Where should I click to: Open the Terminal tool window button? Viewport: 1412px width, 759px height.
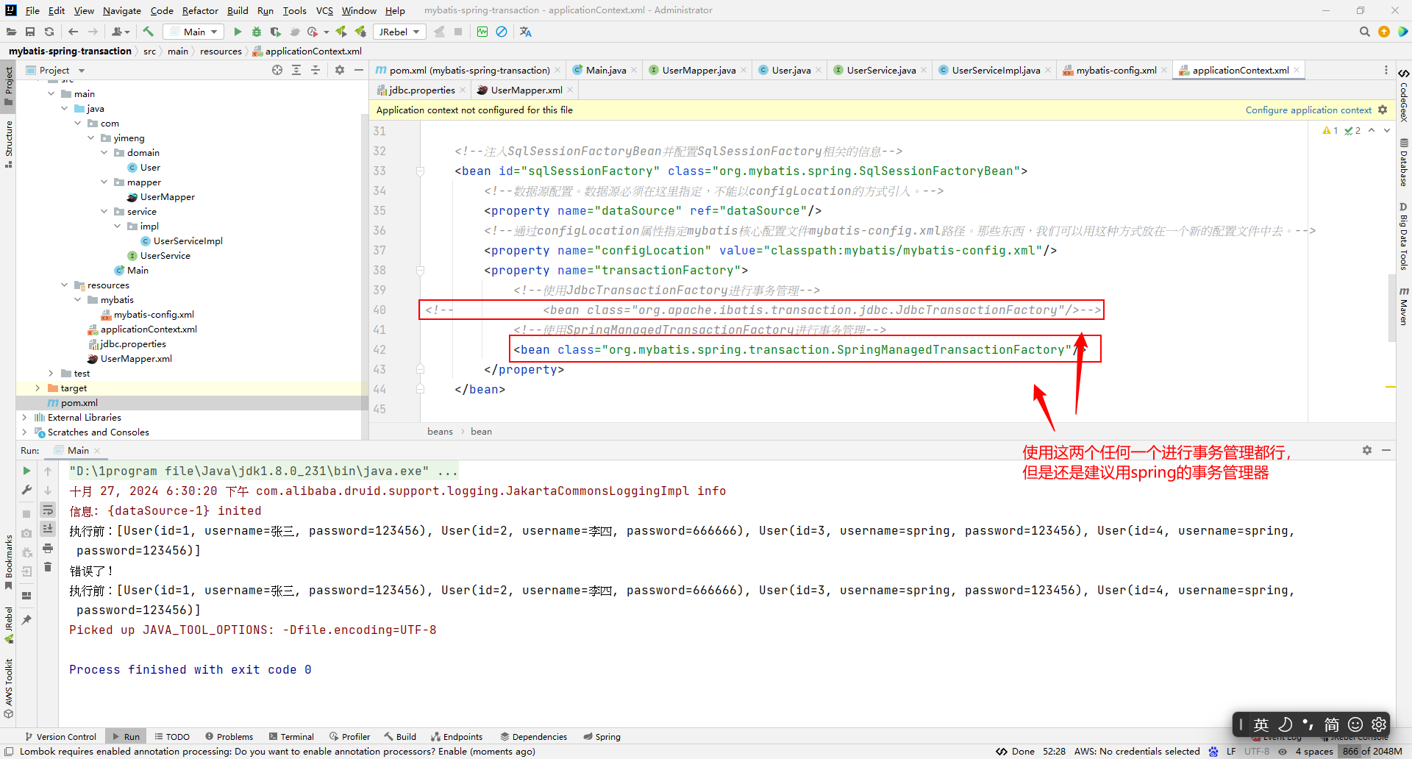[x=291, y=736]
